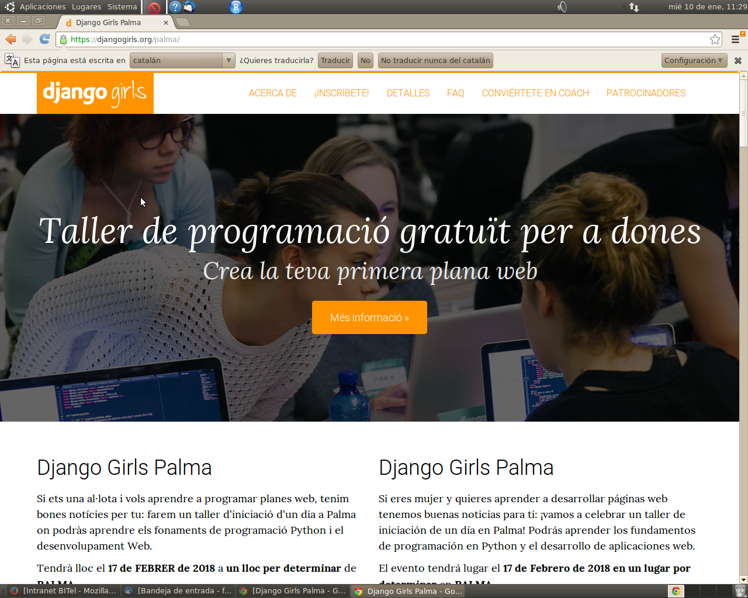
Task: Open the trash icon in bottom panel
Action: tap(740, 591)
